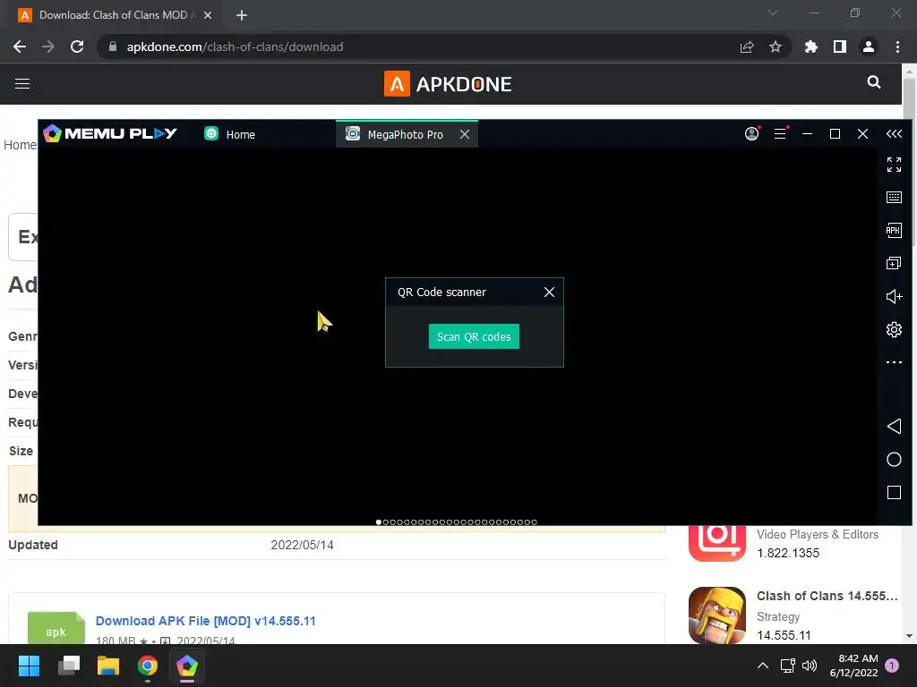Switch to MEmu Home tab
The image size is (917, 687).
230,134
